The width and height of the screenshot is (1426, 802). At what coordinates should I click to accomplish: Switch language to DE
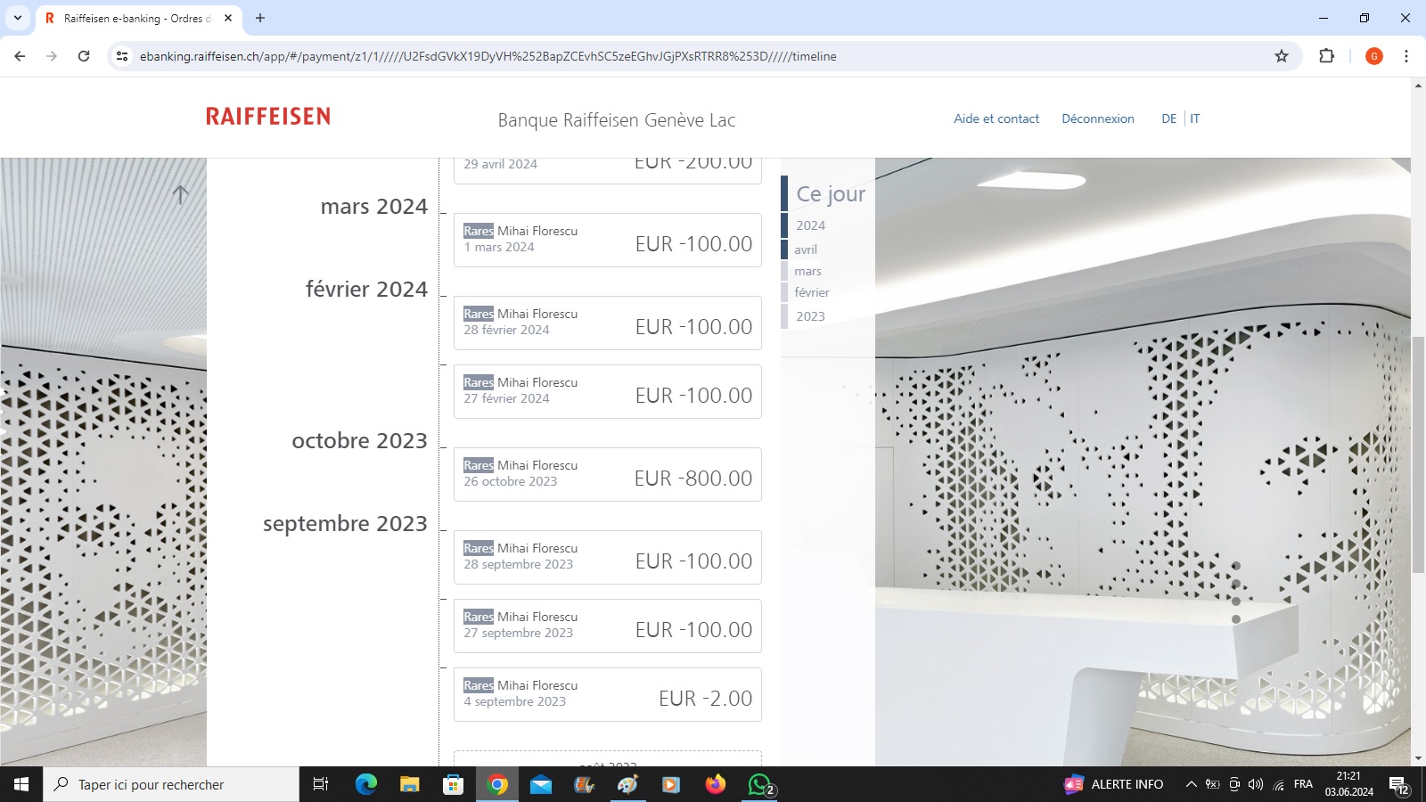click(1168, 119)
